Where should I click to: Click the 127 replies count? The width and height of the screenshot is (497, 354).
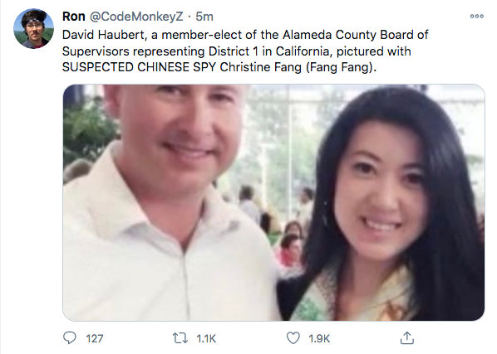(x=95, y=338)
